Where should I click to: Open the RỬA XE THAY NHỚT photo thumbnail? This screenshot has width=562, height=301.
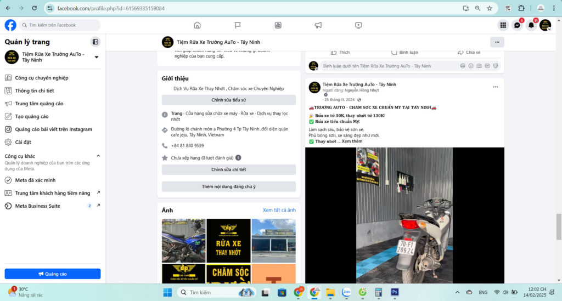click(x=228, y=240)
